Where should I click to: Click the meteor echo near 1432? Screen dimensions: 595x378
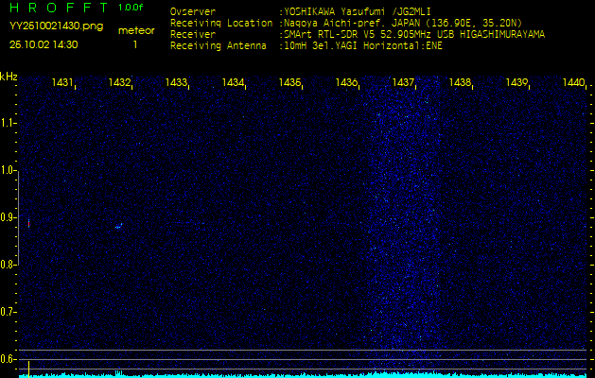(119, 227)
